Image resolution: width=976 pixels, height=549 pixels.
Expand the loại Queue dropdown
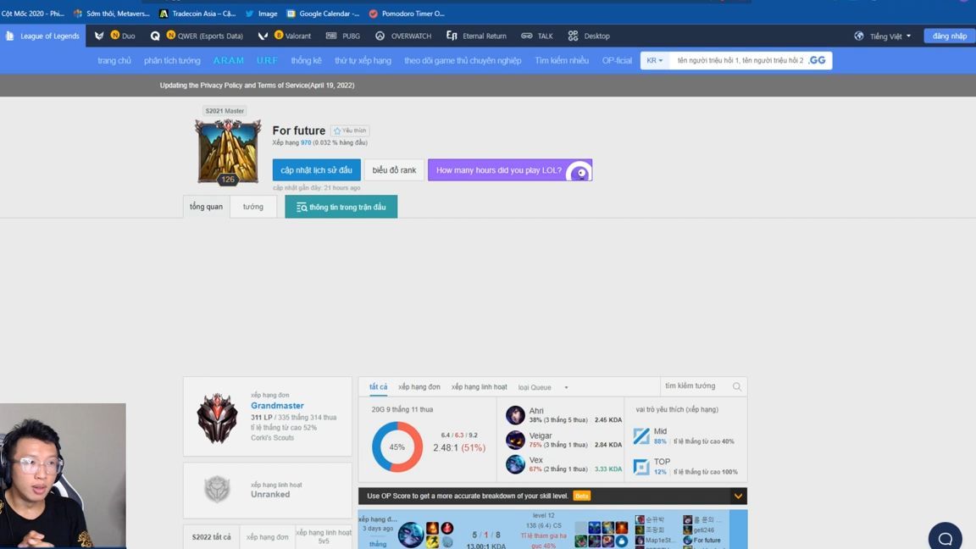(543, 387)
